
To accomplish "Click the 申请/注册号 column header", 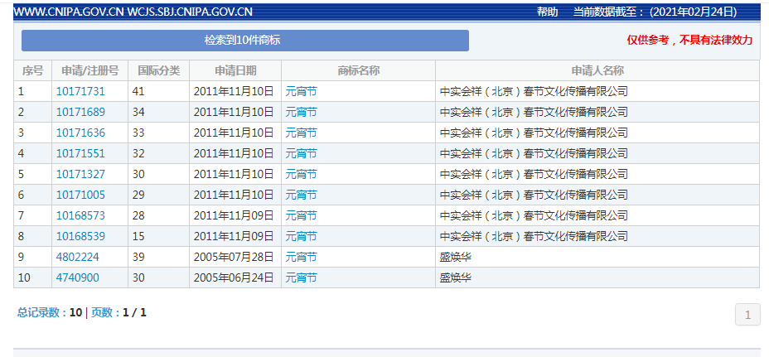I will click(89, 70).
